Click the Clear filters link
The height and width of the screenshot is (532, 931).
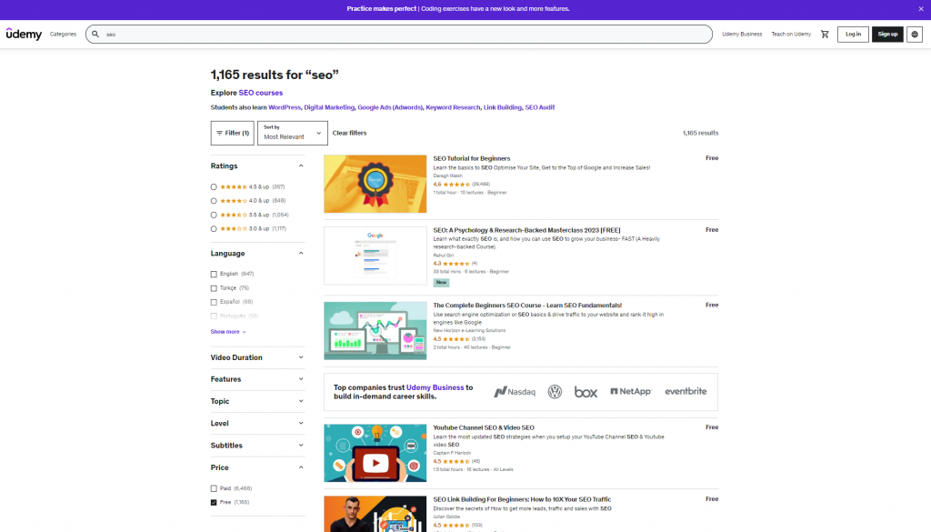[x=350, y=133]
